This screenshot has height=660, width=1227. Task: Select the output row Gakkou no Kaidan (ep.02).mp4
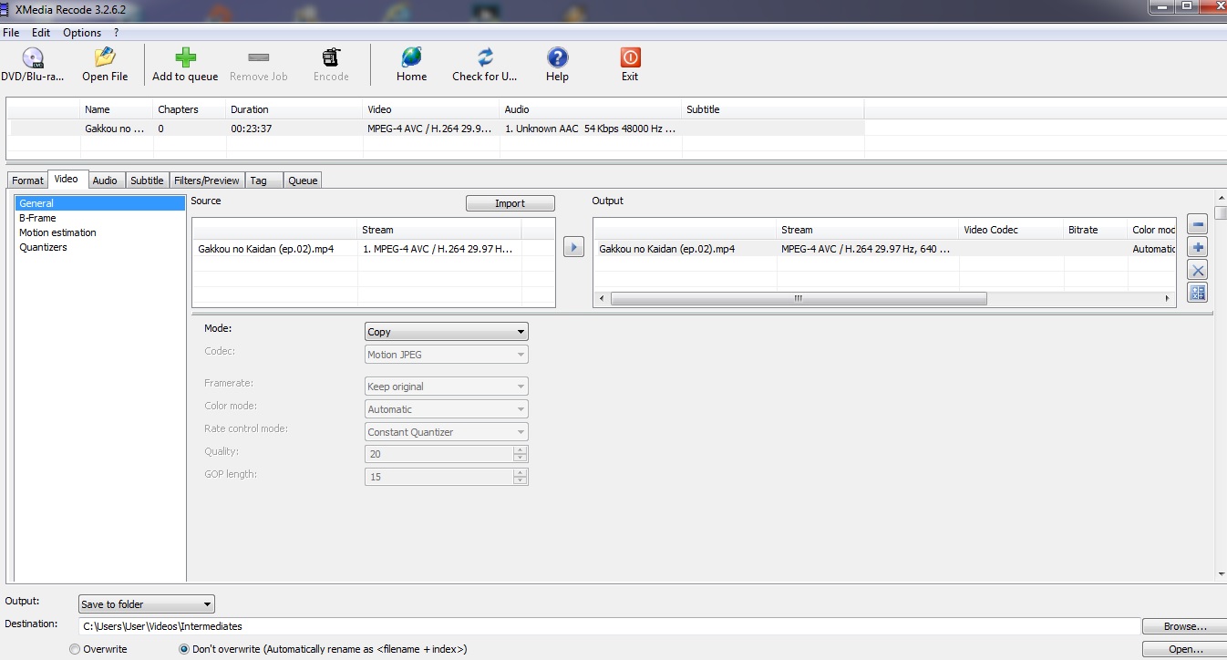click(x=884, y=248)
